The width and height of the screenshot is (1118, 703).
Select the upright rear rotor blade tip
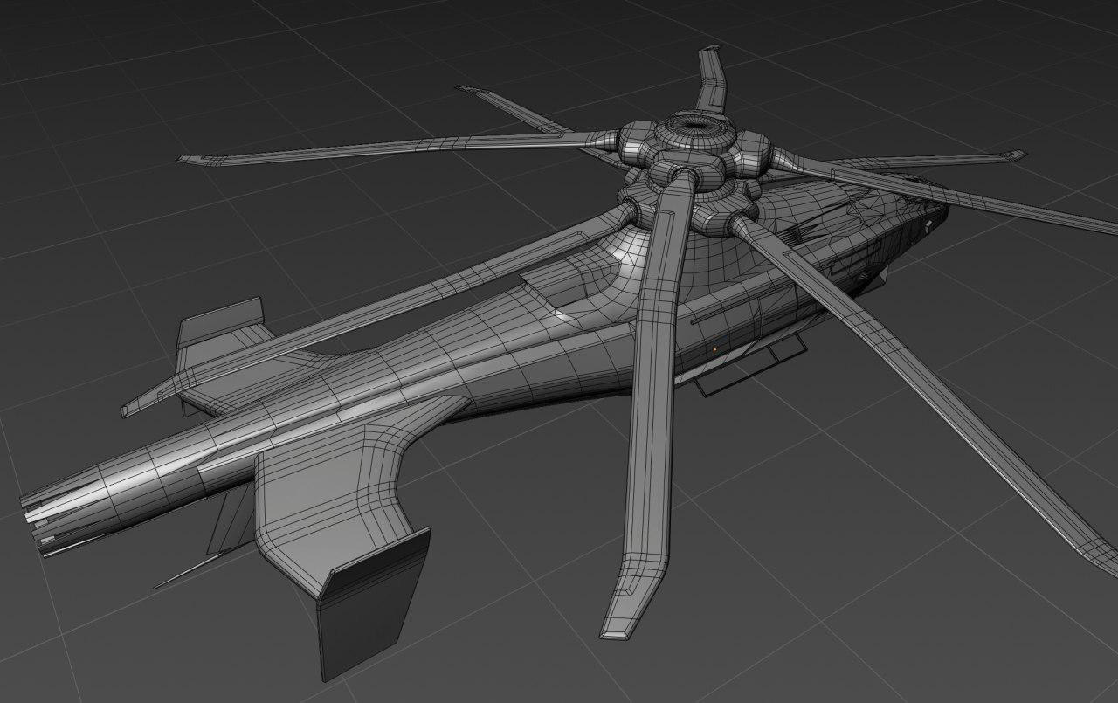tap(711, 65)
